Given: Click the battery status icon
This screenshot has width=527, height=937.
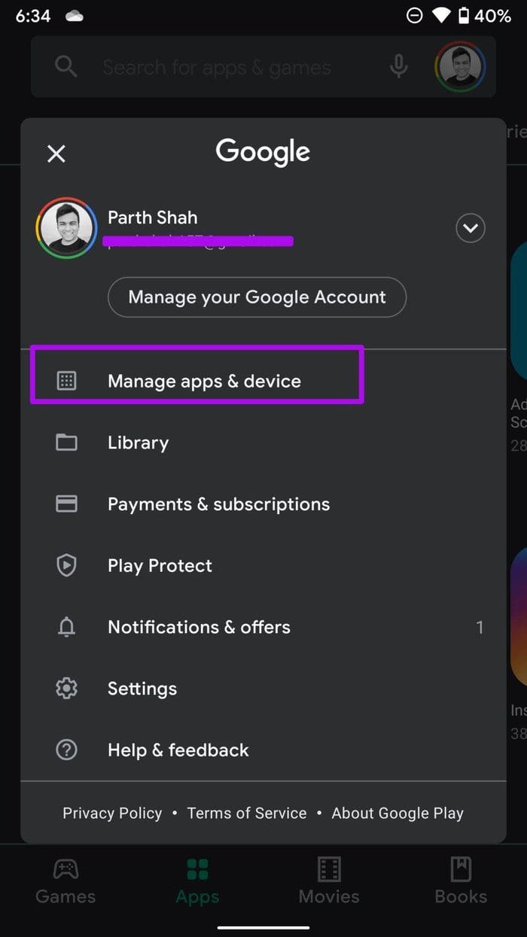Looking at the screenshot, I should pyautogui.click(x=465, y=16).
